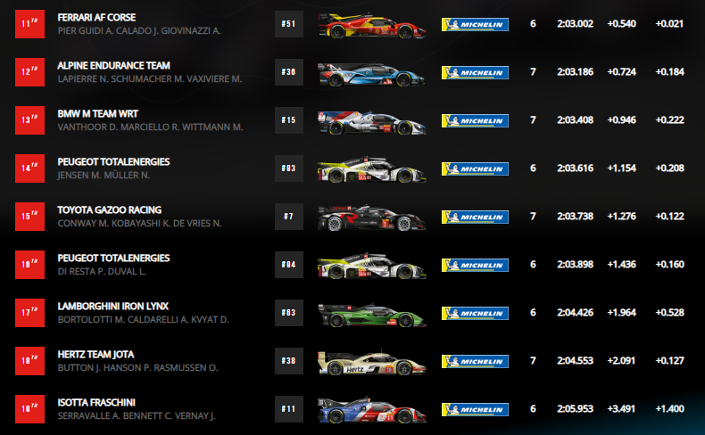Select drivers line 'BORTOLOTTI M. CALDARELLI A. KVYAT D.'
Screen dimensions: 705x435
tap(144, 320)
